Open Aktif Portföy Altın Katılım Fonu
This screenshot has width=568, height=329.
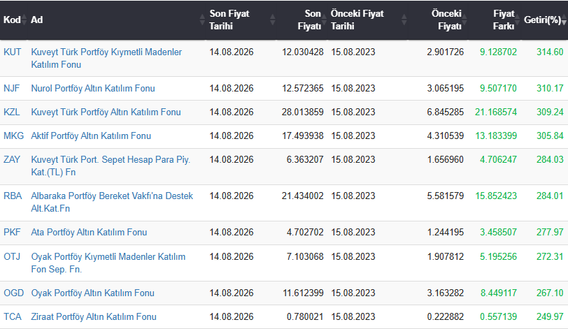pyautogui.click(x=91, y=136)
